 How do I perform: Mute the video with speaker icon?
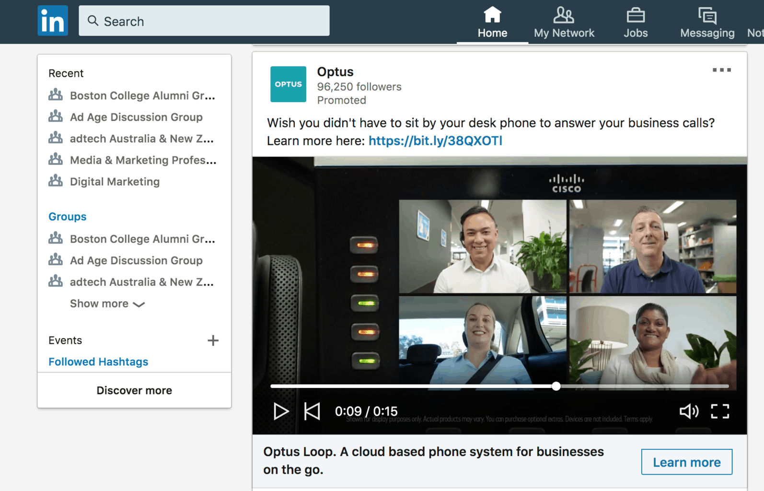pyautogui.click(x=689, y=411)
